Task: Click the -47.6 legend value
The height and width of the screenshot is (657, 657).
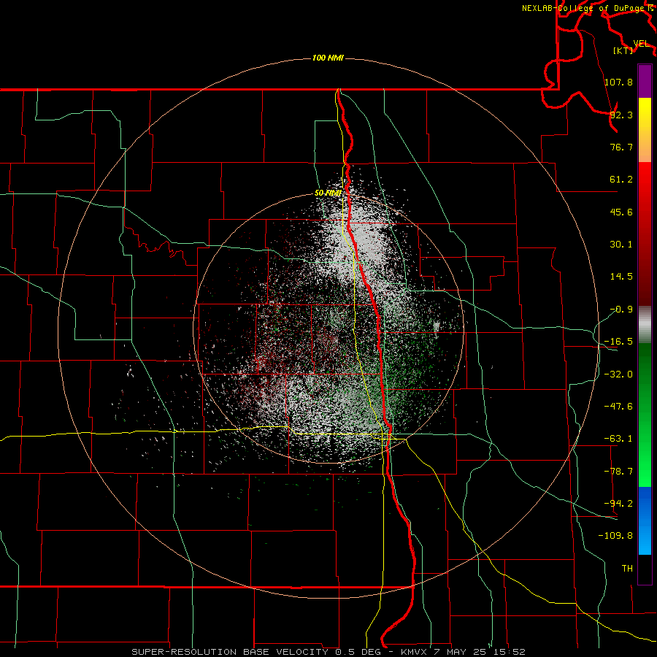Action: [x=618, y=407]
